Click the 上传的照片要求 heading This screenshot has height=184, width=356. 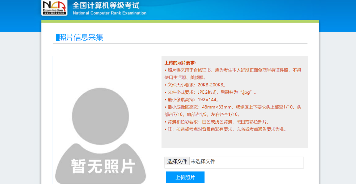click(181, 63)
